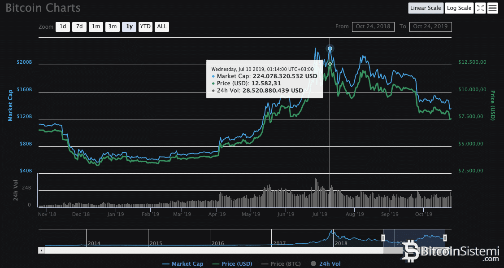
Task: Edit the To date field
Action: [430, 26]
